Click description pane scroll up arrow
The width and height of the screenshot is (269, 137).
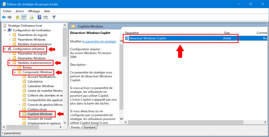(122, 41)
